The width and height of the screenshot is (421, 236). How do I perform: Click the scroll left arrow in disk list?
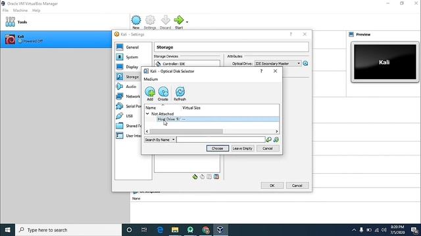tap(147, 131)
